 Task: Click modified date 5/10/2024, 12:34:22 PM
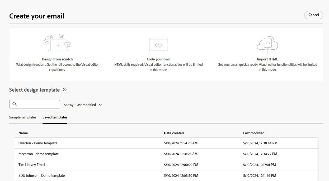click(x=260, y=154)
